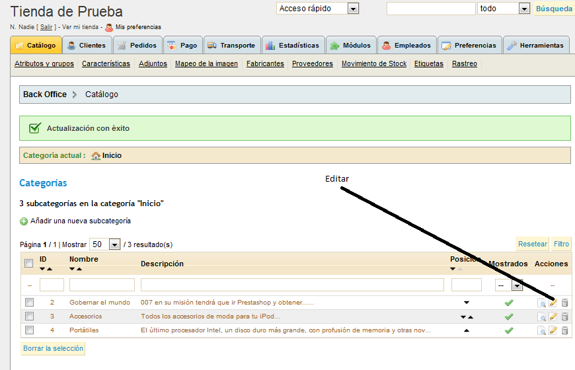Move Portátiles position up with arrow
The width and height of the screenshot is (575, 370).
tap(467, 330)
